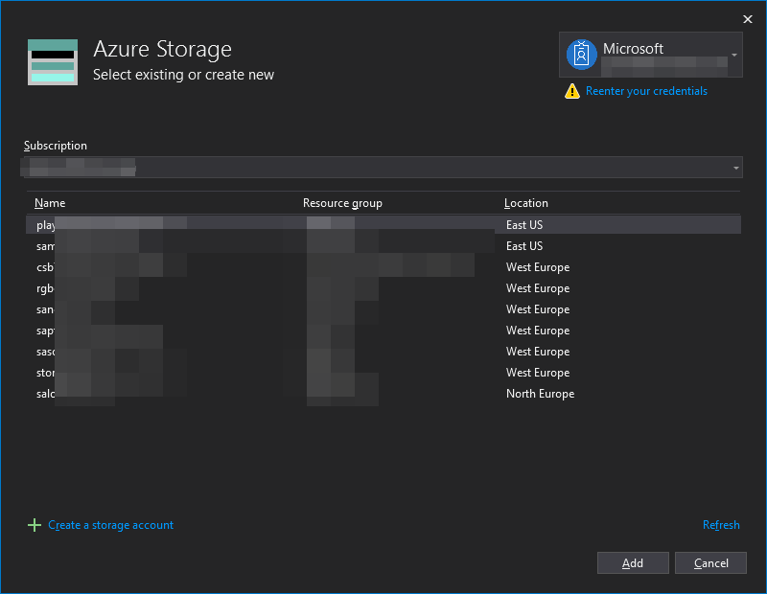This screenshot has height=594, width=767.
Task: Sort by the Resource group column header
Action: [342, 203]
